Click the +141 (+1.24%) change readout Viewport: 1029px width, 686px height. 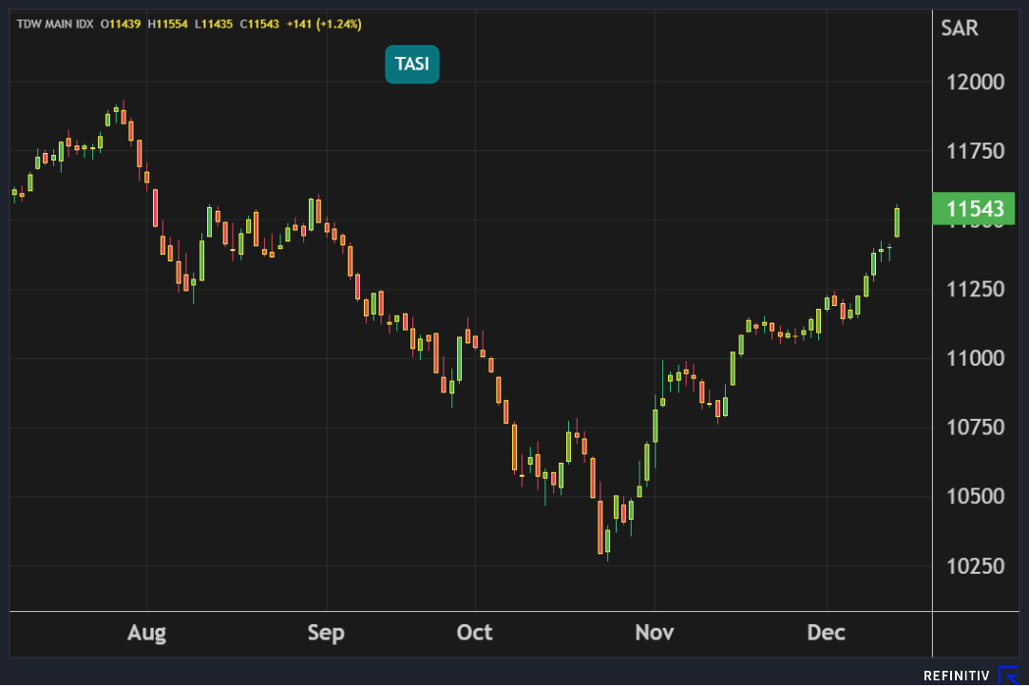pyautogui.click(x=324, y=24)
